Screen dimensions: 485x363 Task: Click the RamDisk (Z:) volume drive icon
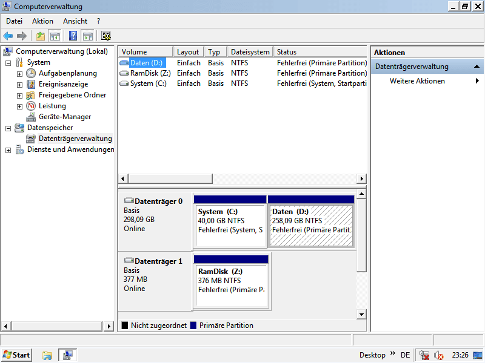(124, 73)
